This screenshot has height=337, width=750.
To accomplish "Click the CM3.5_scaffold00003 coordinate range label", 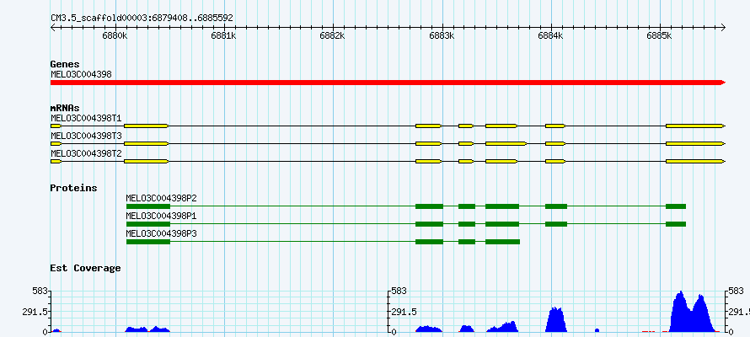I will [142, 19].
